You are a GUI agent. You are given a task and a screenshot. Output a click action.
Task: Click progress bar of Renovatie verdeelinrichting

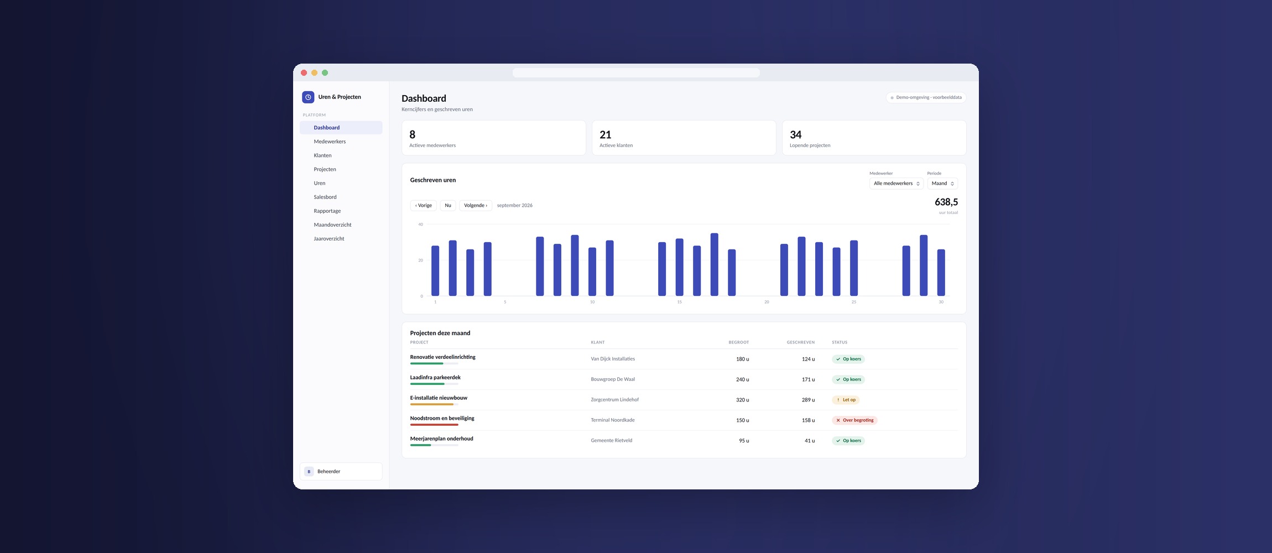point(434,364)
